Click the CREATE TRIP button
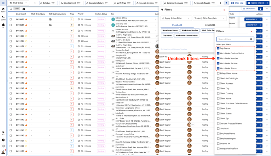Image resolution: width=271 pixels, height=156 pixels. click(x=252, y=25)
